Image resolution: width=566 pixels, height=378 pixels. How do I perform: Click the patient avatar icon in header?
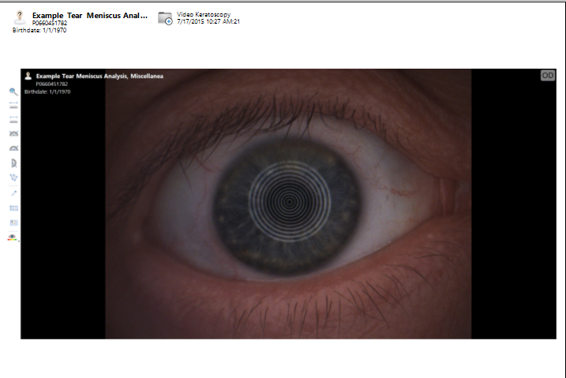[20, 17]
